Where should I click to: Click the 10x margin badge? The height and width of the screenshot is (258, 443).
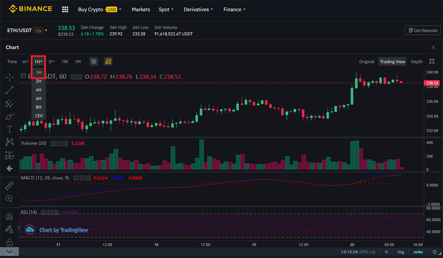pos(38,31)
